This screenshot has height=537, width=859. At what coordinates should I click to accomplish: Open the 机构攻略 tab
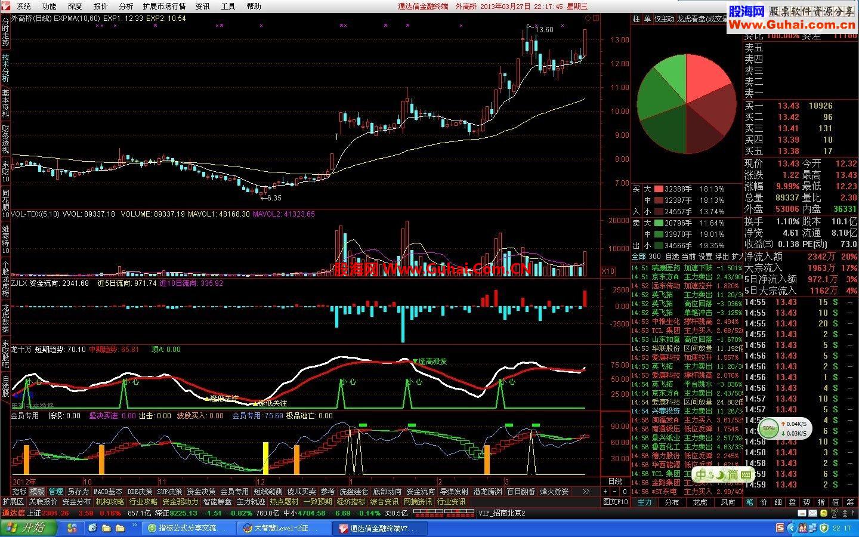point(110,502)
